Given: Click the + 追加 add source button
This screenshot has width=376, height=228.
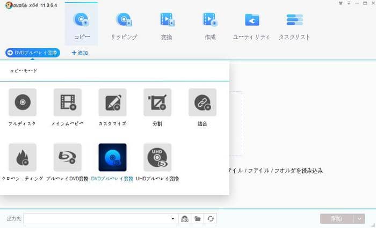Looking at the screenshot, I should 80,53.
